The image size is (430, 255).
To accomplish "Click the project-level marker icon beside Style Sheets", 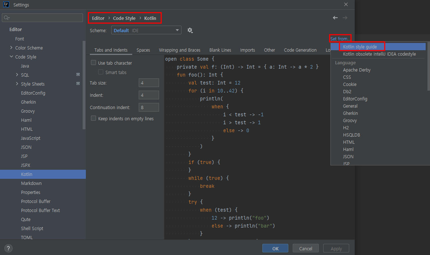I will 78,83.
